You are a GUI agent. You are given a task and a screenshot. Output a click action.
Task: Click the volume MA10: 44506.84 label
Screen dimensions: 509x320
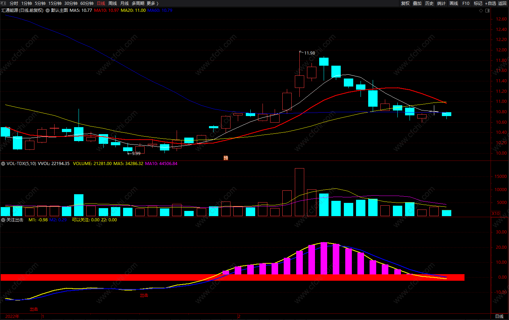point(161,163)
